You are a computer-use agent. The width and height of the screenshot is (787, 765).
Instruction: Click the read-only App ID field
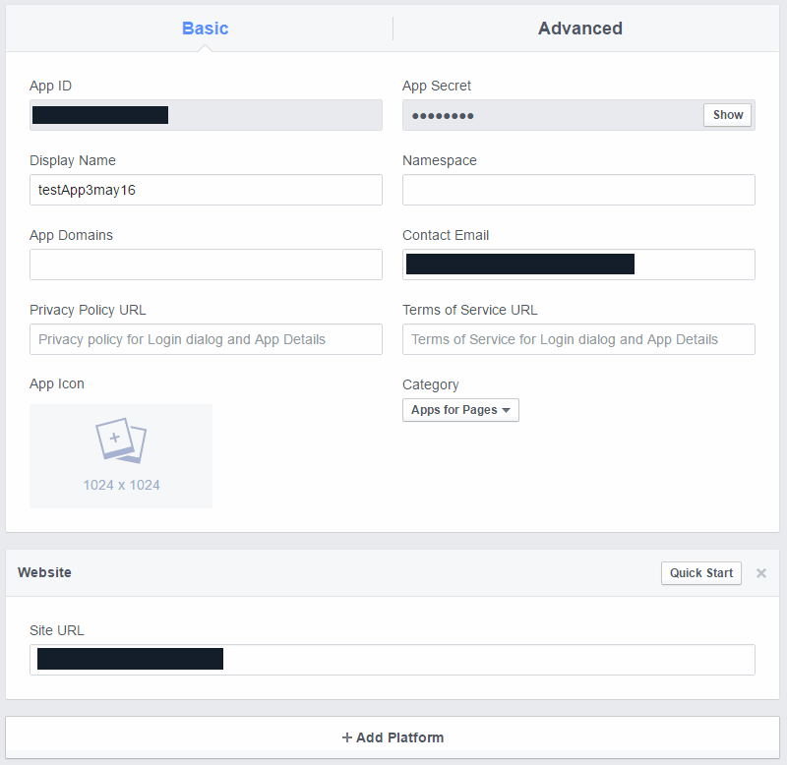[275, 115]
